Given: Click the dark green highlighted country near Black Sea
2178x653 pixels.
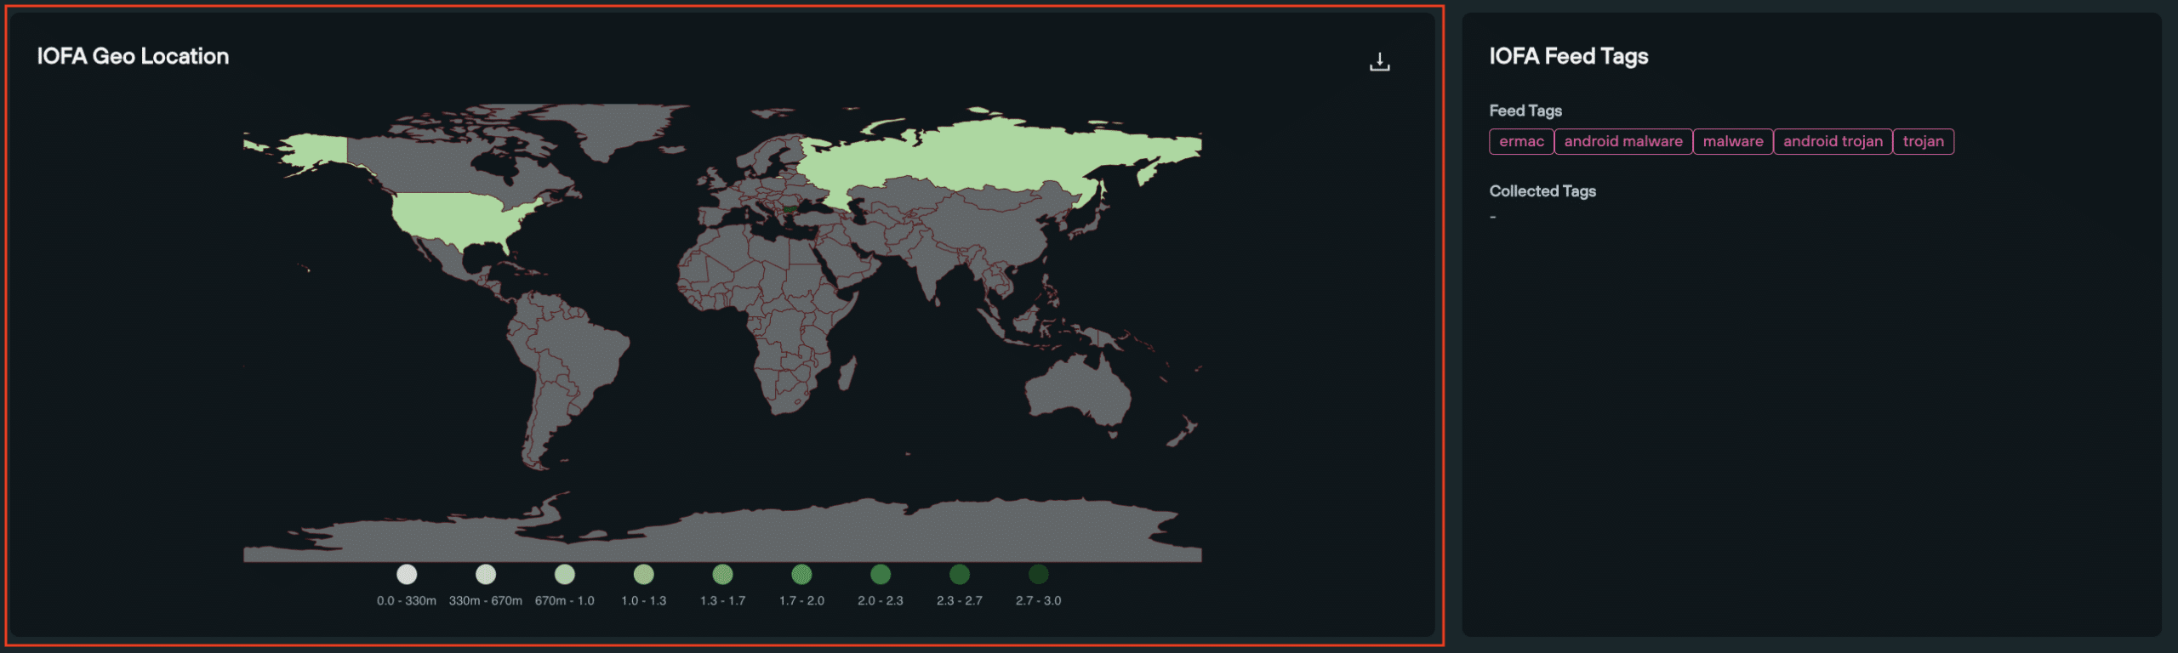Looking at the screenshot, I should tap(790, 207).
